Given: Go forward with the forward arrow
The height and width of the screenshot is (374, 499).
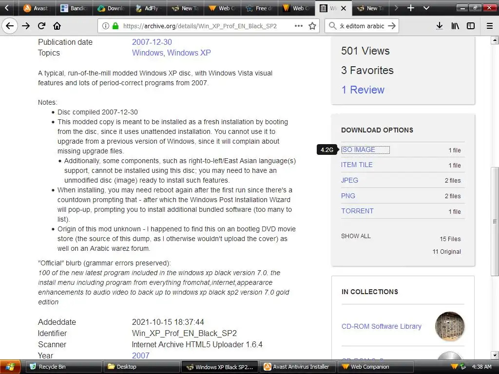Looking at the screenshot, I should (x=26, y=26).
